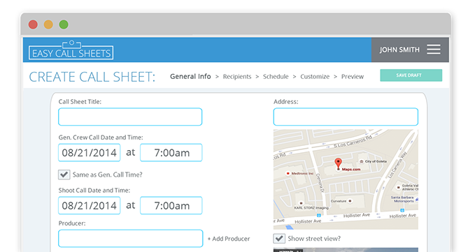Open the Customize step
The height and width of the screenshot is (252, 475).
315,77
